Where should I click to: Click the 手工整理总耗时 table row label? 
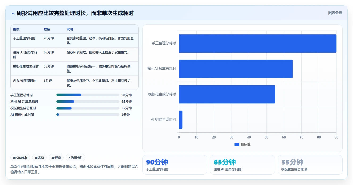pyautogui.click(x=24, y=38)
